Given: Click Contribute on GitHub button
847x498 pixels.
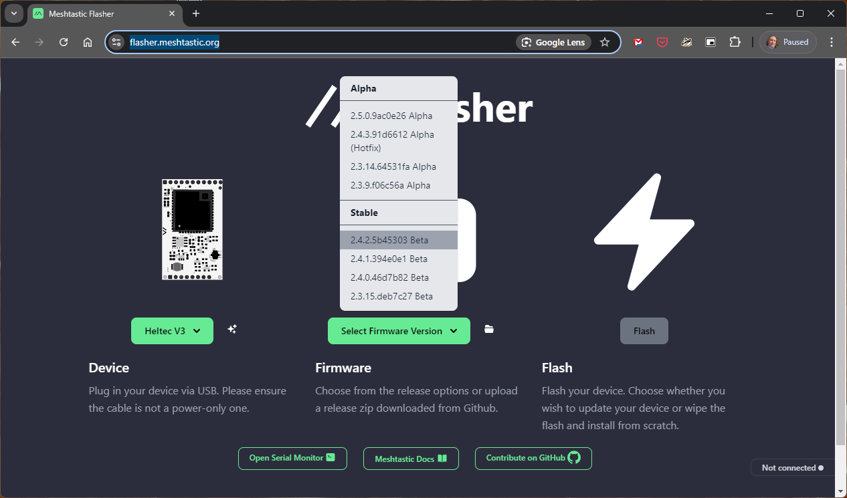Looking at the screenshot, I should [x=533, y=459].
